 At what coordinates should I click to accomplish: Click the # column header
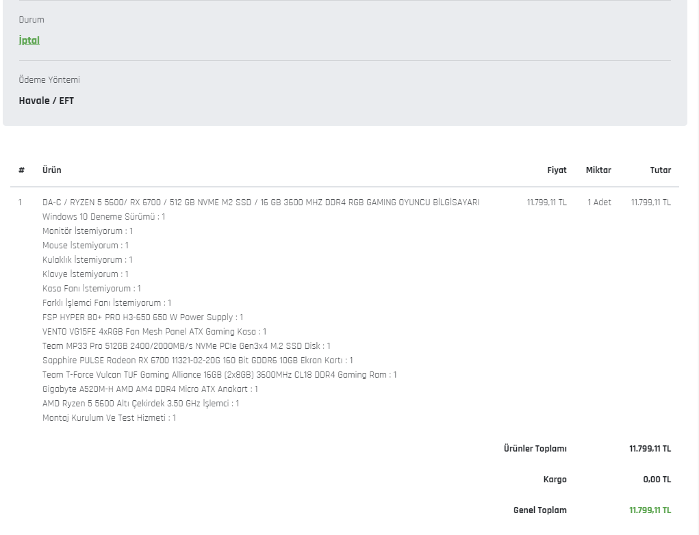coord(21,170)
